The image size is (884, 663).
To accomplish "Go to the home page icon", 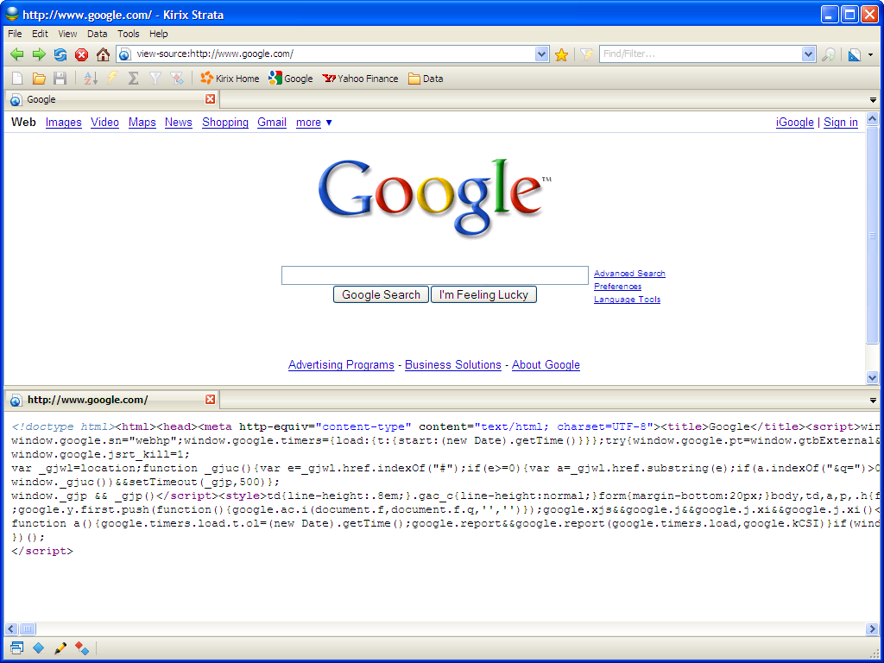I will click(x=103, y=54).
